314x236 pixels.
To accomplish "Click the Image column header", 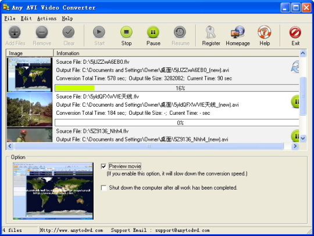I will (30, 53).
